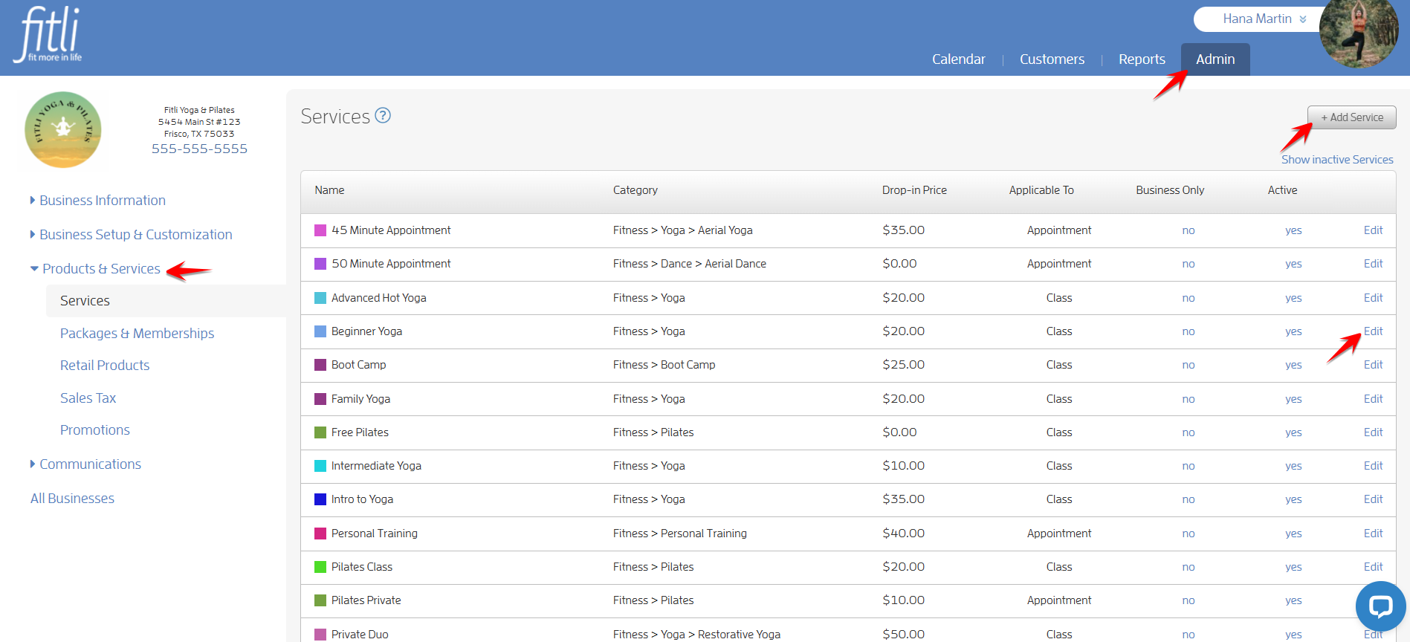Viewport: 1410px width, 642px height.
Task: Edit the Family Yoga service
Action: click(1373, 399)
